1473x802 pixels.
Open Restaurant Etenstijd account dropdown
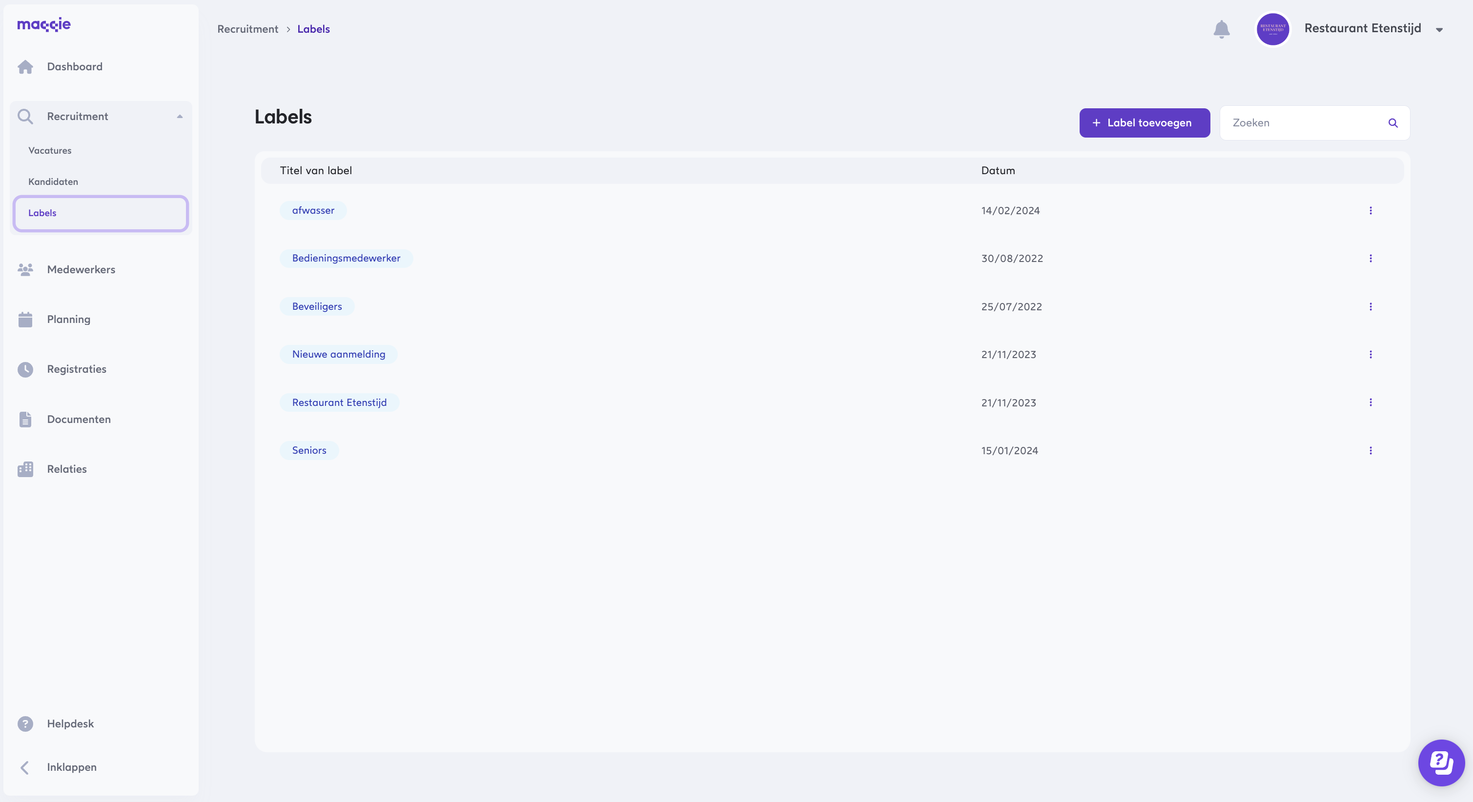coord(1439,30)
